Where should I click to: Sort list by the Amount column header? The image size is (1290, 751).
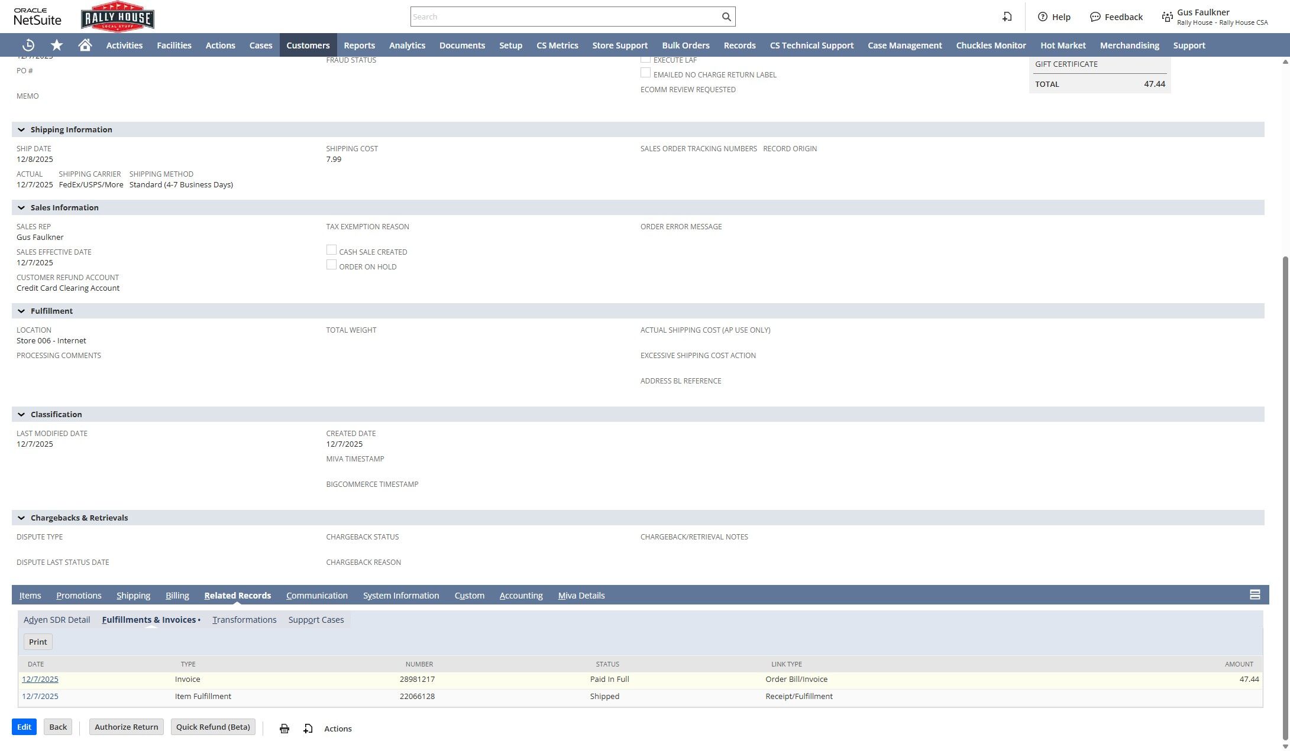[x=1239, y=664]
